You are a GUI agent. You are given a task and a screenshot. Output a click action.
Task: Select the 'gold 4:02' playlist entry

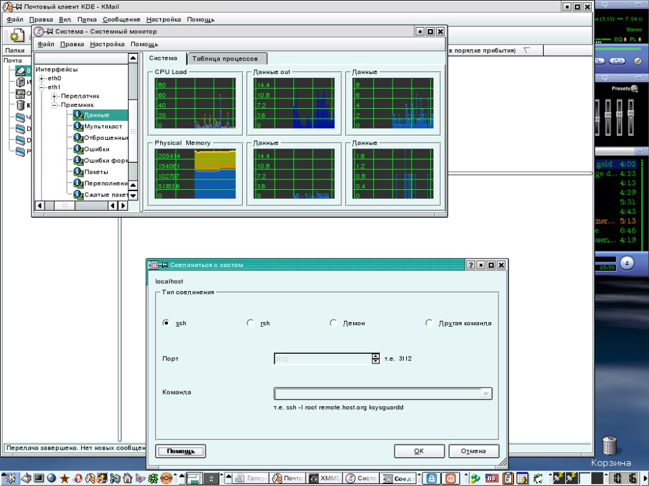616,164
